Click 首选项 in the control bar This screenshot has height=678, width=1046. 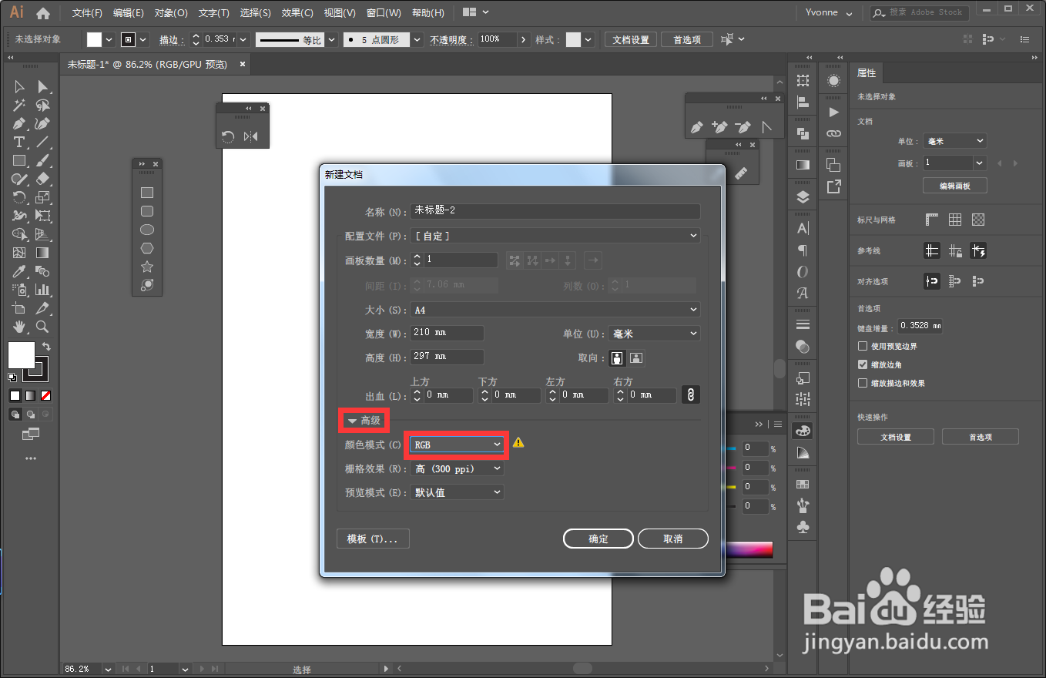pyautogui.click(x=687, y=39)
